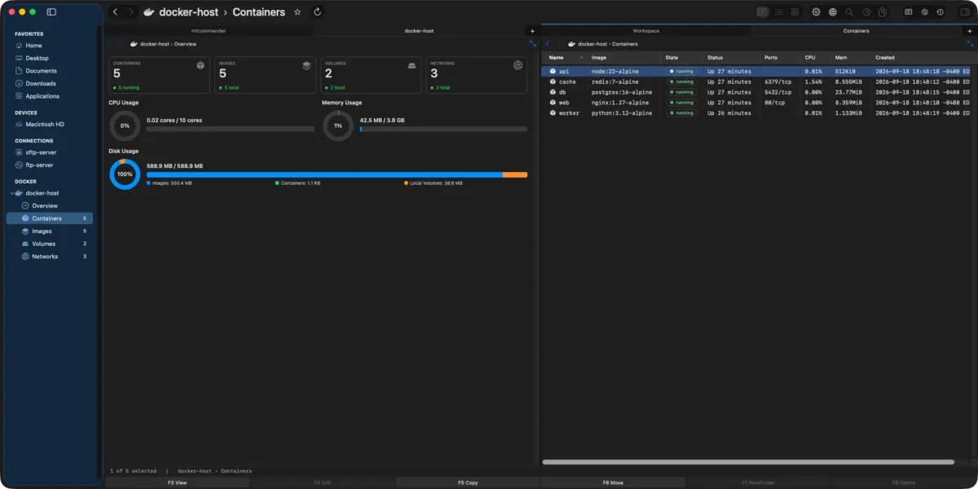Click the blue expand arrows in left pane
The height and width of the screenshot is (489, 978).
coord(533,43)
